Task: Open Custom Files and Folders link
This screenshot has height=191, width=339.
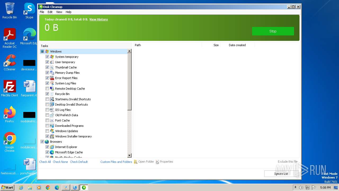Action: (x=116, y=162)
